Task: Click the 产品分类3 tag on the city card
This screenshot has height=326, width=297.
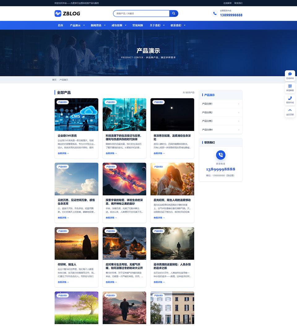Action: [110, 102]
